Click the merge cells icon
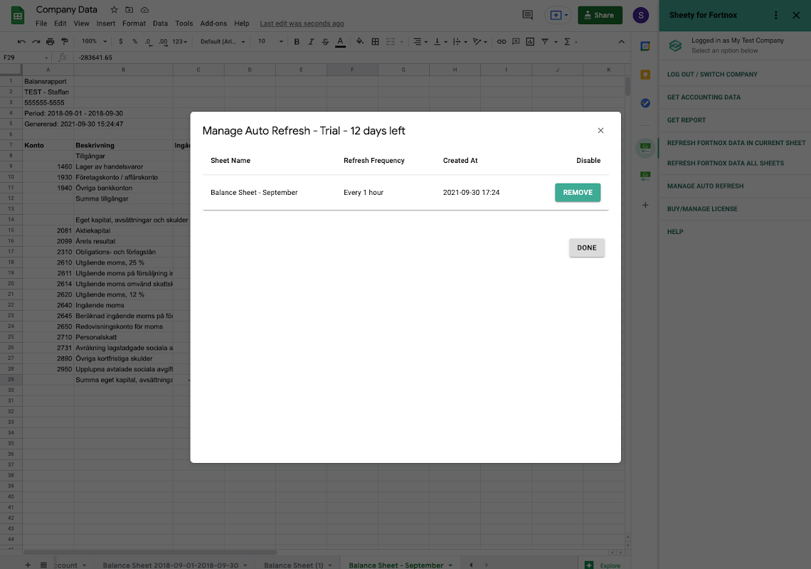 tap(391, 41)
